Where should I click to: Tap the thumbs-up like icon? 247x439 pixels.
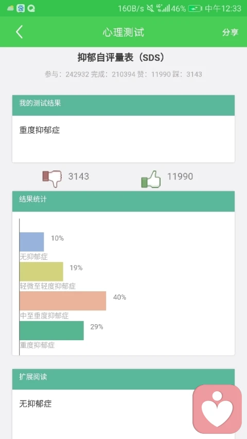click(151, 179)
